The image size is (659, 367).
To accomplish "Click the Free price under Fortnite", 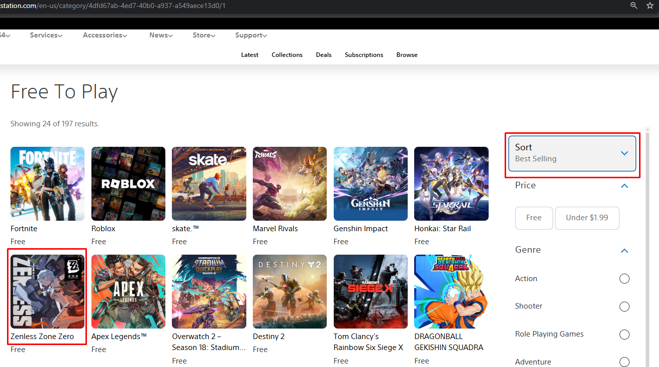I will [18, 242].
